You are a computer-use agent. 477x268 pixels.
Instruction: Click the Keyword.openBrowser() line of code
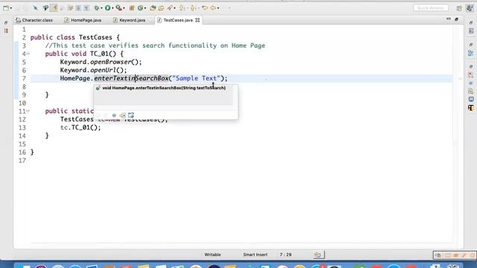point(101,62)
